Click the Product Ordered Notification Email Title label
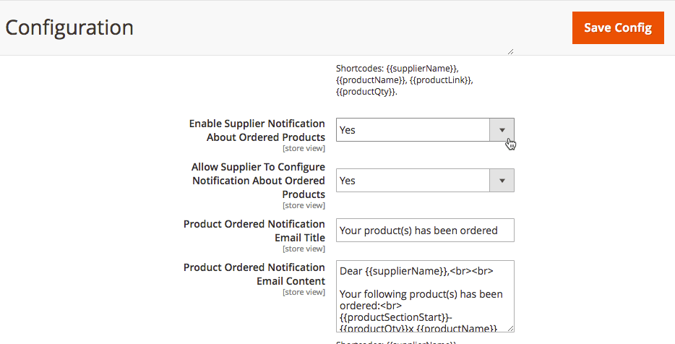Screen dimensions: 675x344 (254, 231)
